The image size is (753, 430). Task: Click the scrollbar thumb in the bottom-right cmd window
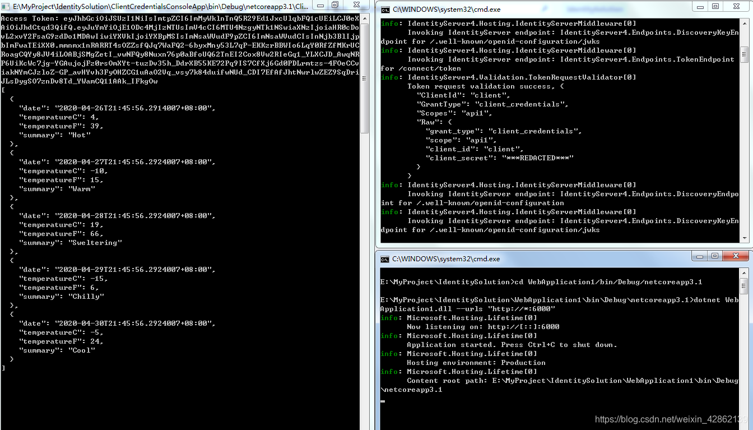tap(744, 286)
